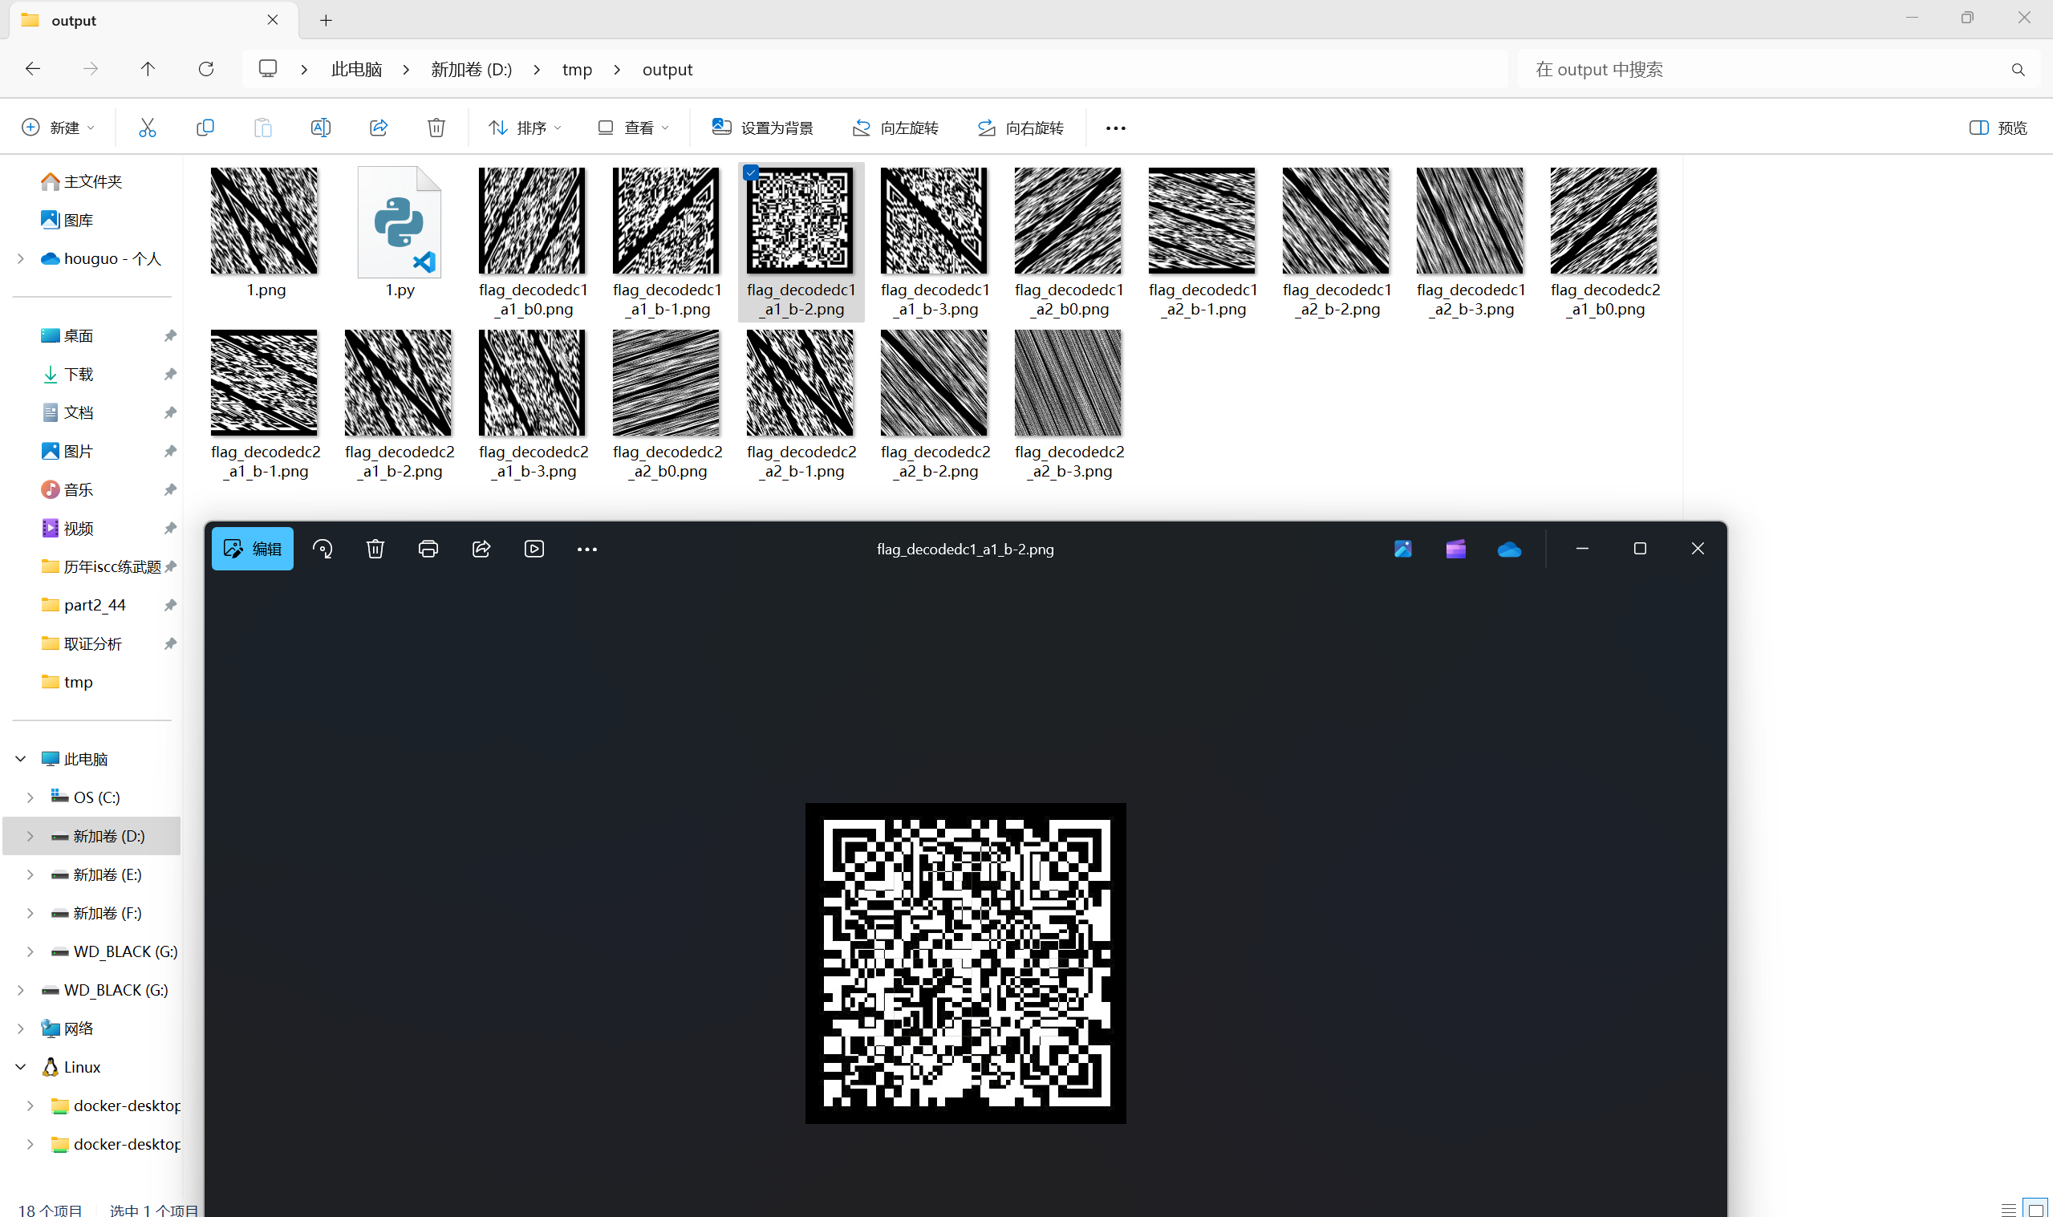Image resolution: width=2053 pixels, height=1217 pixels.
Task: Click PC monitor icon in address bar
Action: point(268,69)
